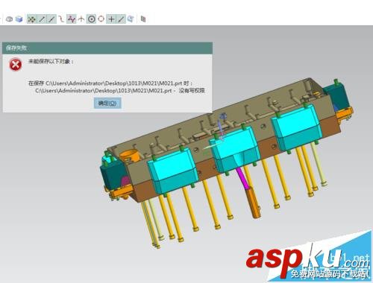This screenshot has height=283, width=373.
Task: Toggle the Intersection snap icon
Action: point(81,19)
